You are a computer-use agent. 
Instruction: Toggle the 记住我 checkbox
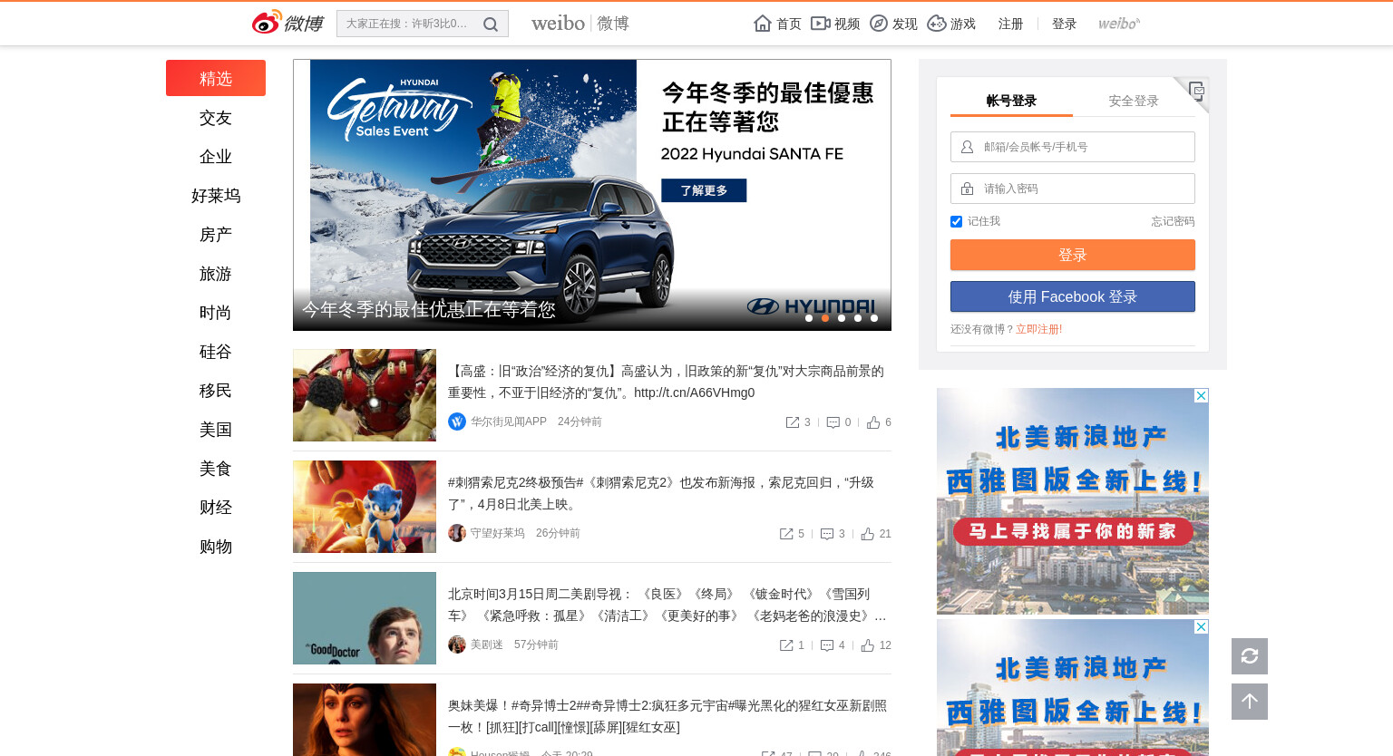point(956,221)
